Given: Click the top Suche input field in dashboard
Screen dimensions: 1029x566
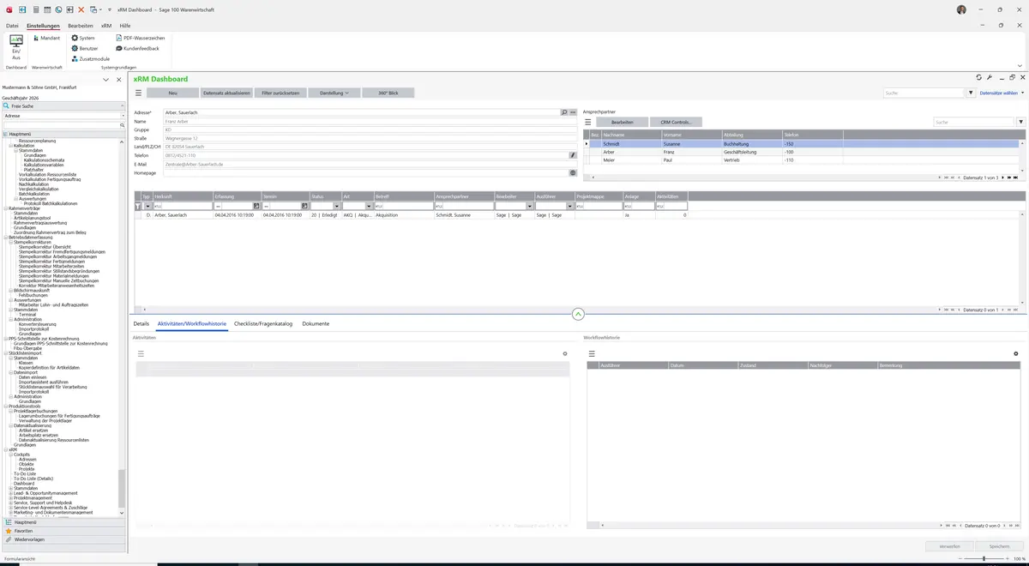Looking at the screenshot, I should coord(924,93).
